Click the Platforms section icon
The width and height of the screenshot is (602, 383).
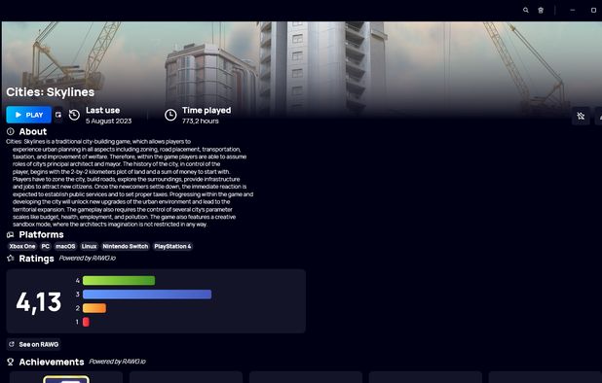tap(11, 234)
